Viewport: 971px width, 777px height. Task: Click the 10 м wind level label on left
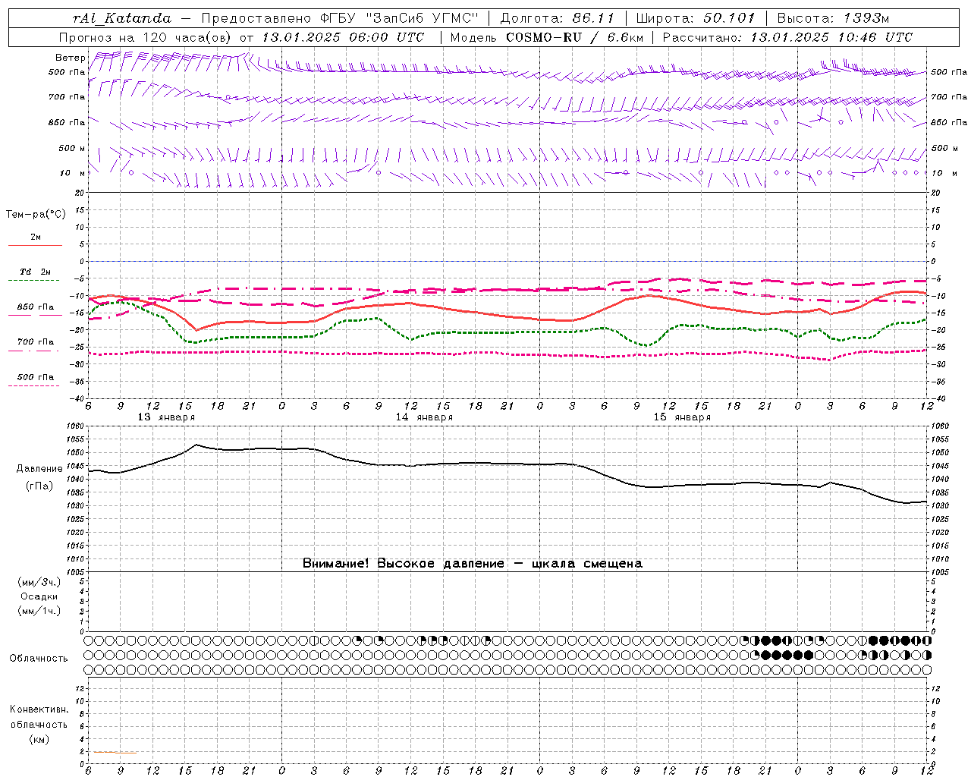pos(72,173)
